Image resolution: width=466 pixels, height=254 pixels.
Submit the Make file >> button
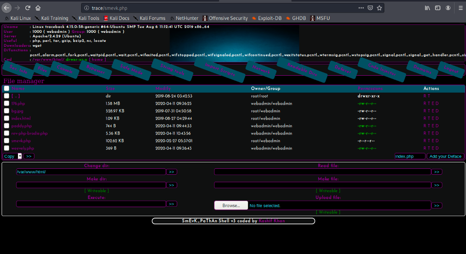[x=437, y=185]
